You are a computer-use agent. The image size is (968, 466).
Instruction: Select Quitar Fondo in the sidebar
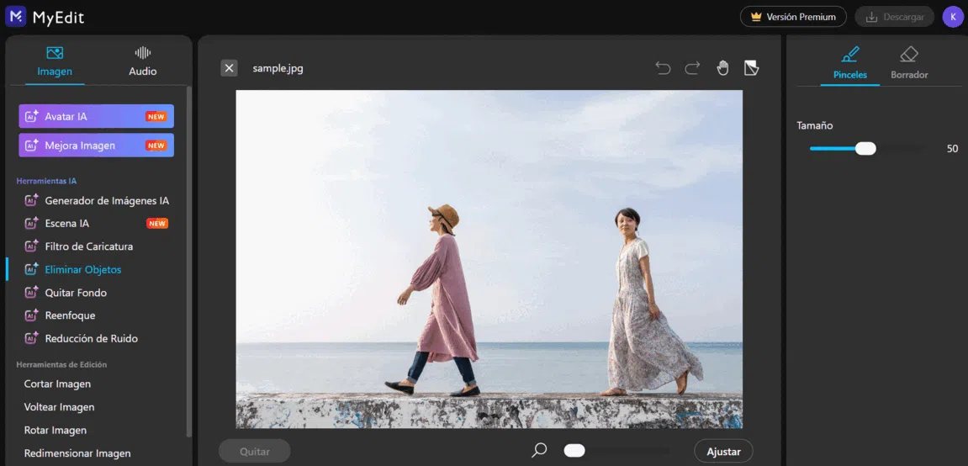(76, 293)
